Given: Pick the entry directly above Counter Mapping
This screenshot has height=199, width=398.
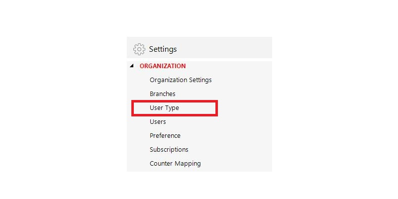Looking at the screenshot, I should [x=169, y=150].
